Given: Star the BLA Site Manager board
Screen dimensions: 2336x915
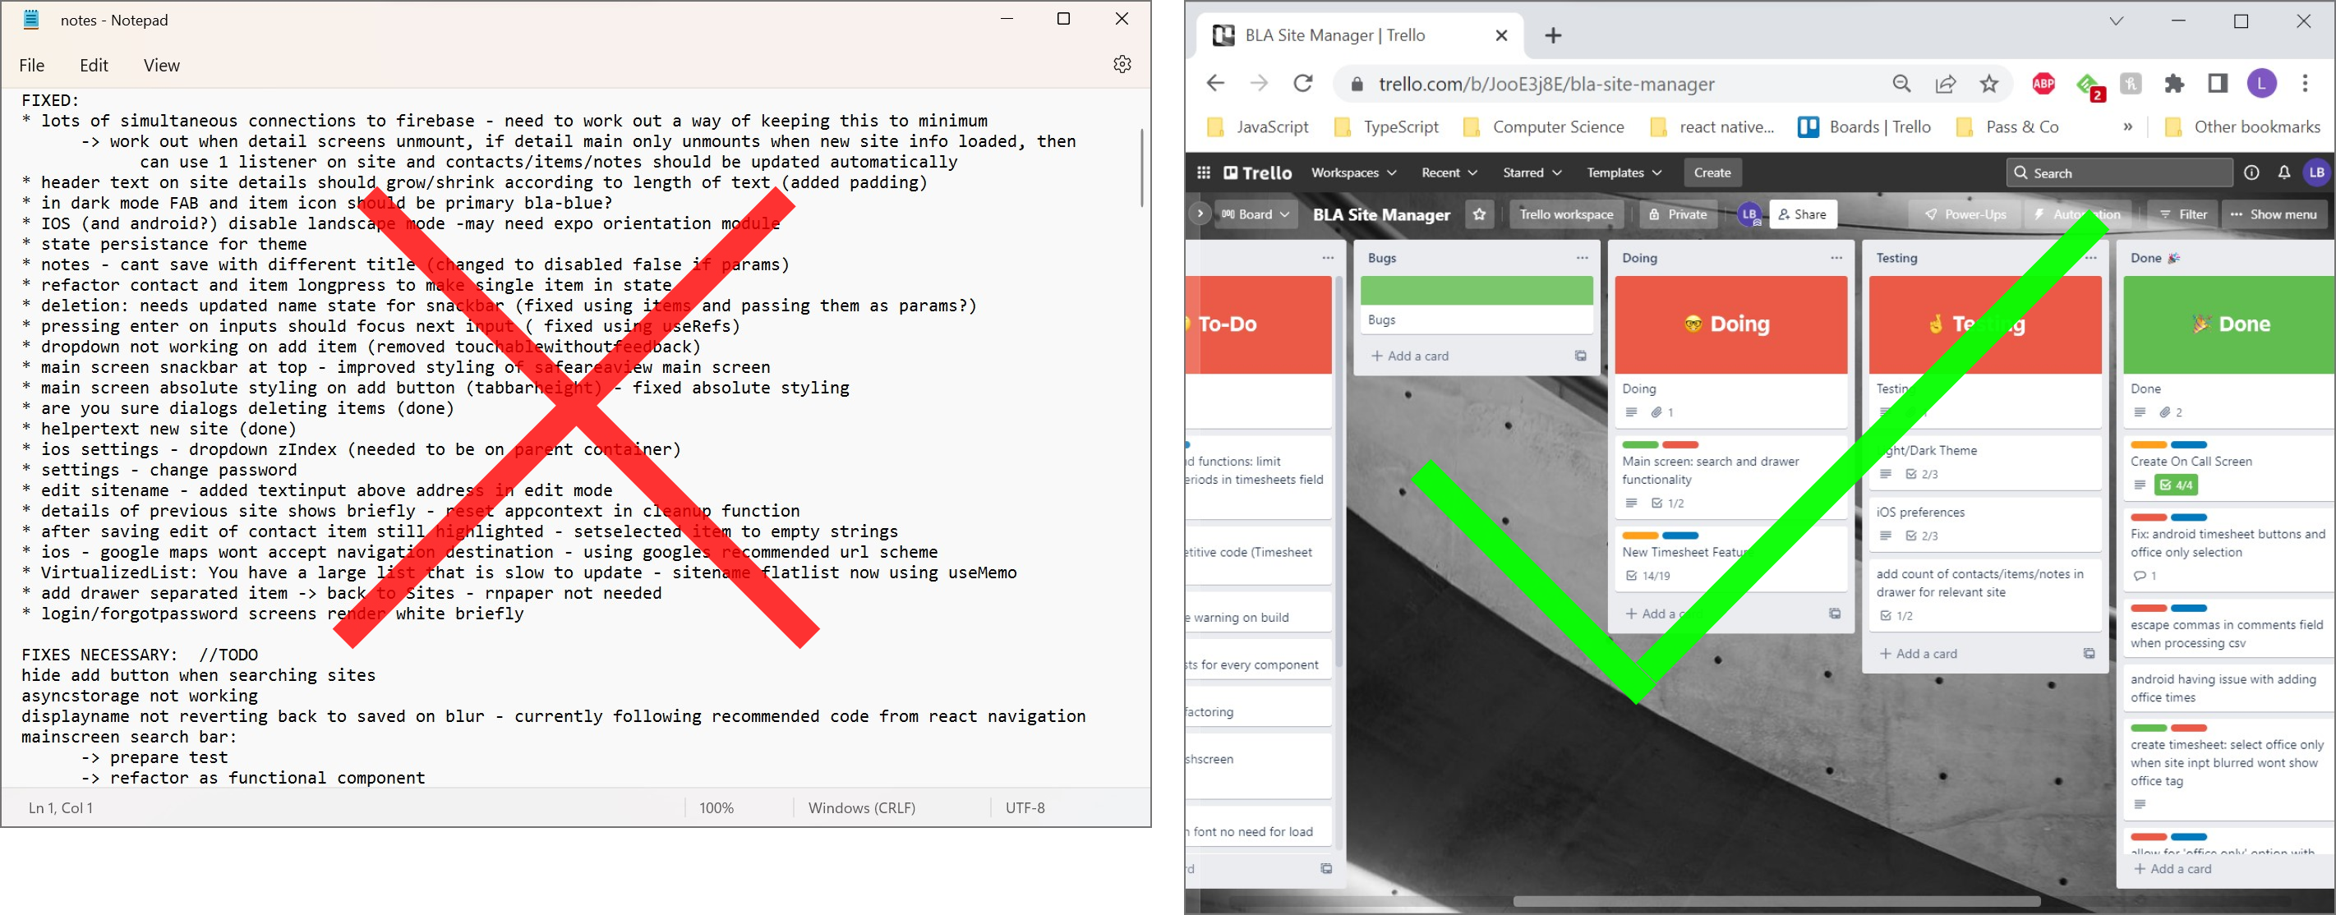Looking at the screenshot, I should (1479, 214).
